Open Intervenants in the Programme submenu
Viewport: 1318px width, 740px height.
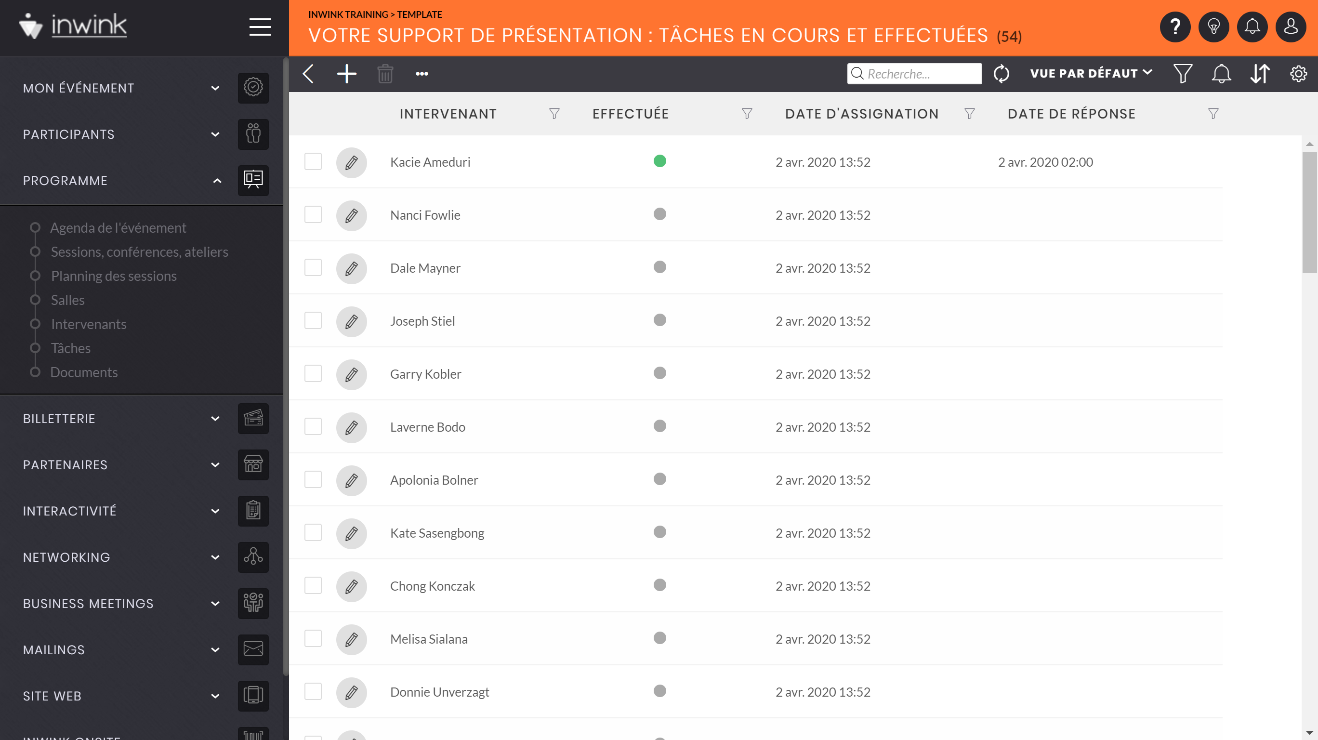point(89,324)
